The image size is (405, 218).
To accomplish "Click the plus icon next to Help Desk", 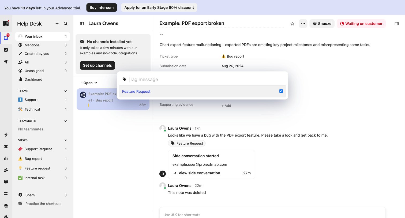I will 57,24.
